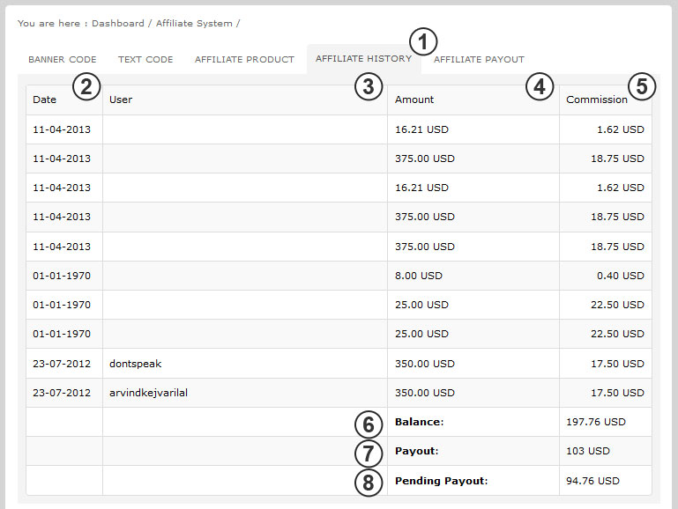Click the numbered marker 1 beside Affiliate History
This screenshot has width=678, height=509.
click(x=424, y=41)
